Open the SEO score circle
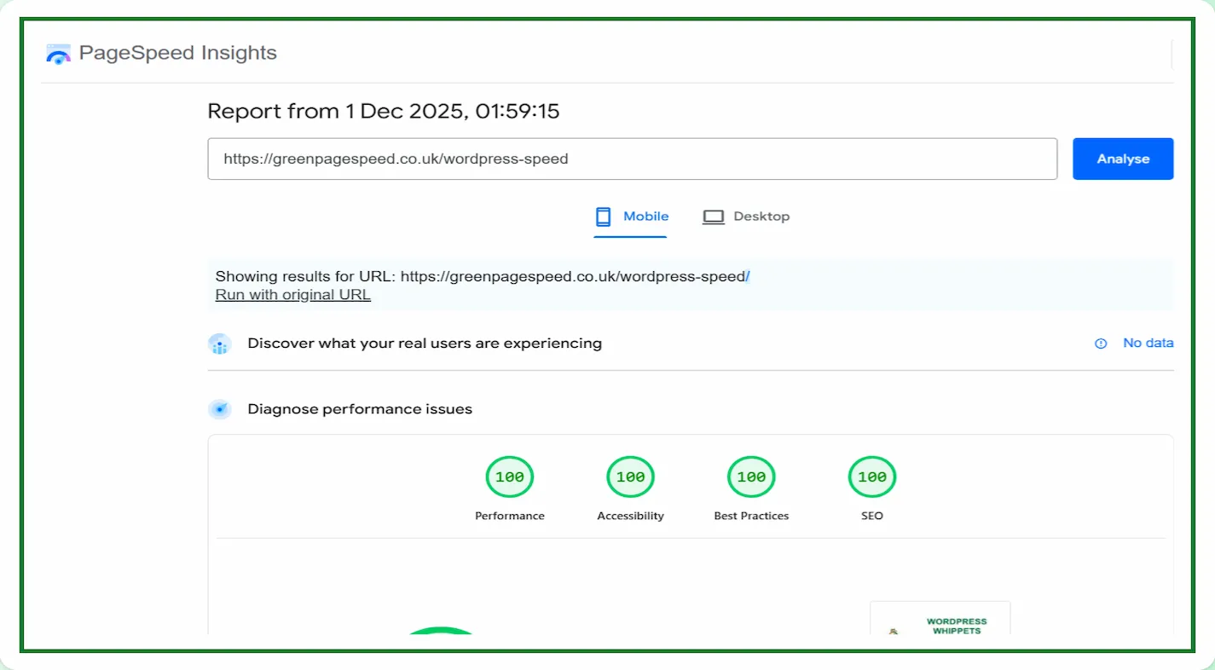Image resolution: width=1215 pixels, height=670 pixels. [x=872, y=477]
